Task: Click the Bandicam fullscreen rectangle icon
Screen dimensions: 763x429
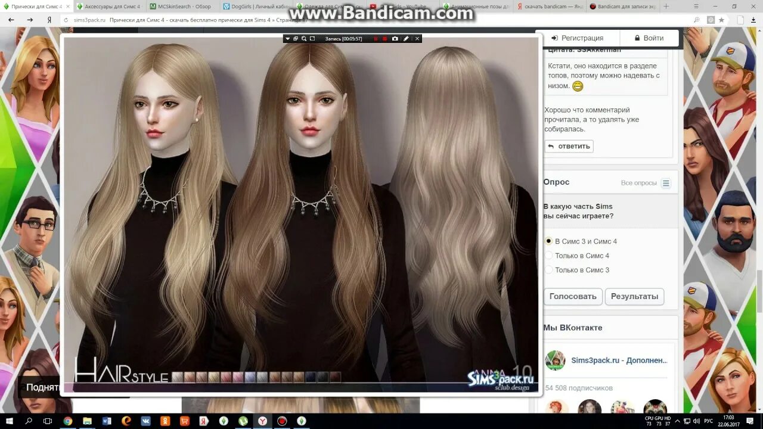Action: 312,39
